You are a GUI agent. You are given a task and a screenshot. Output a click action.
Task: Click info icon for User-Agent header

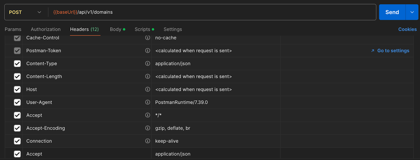(148, 102)
